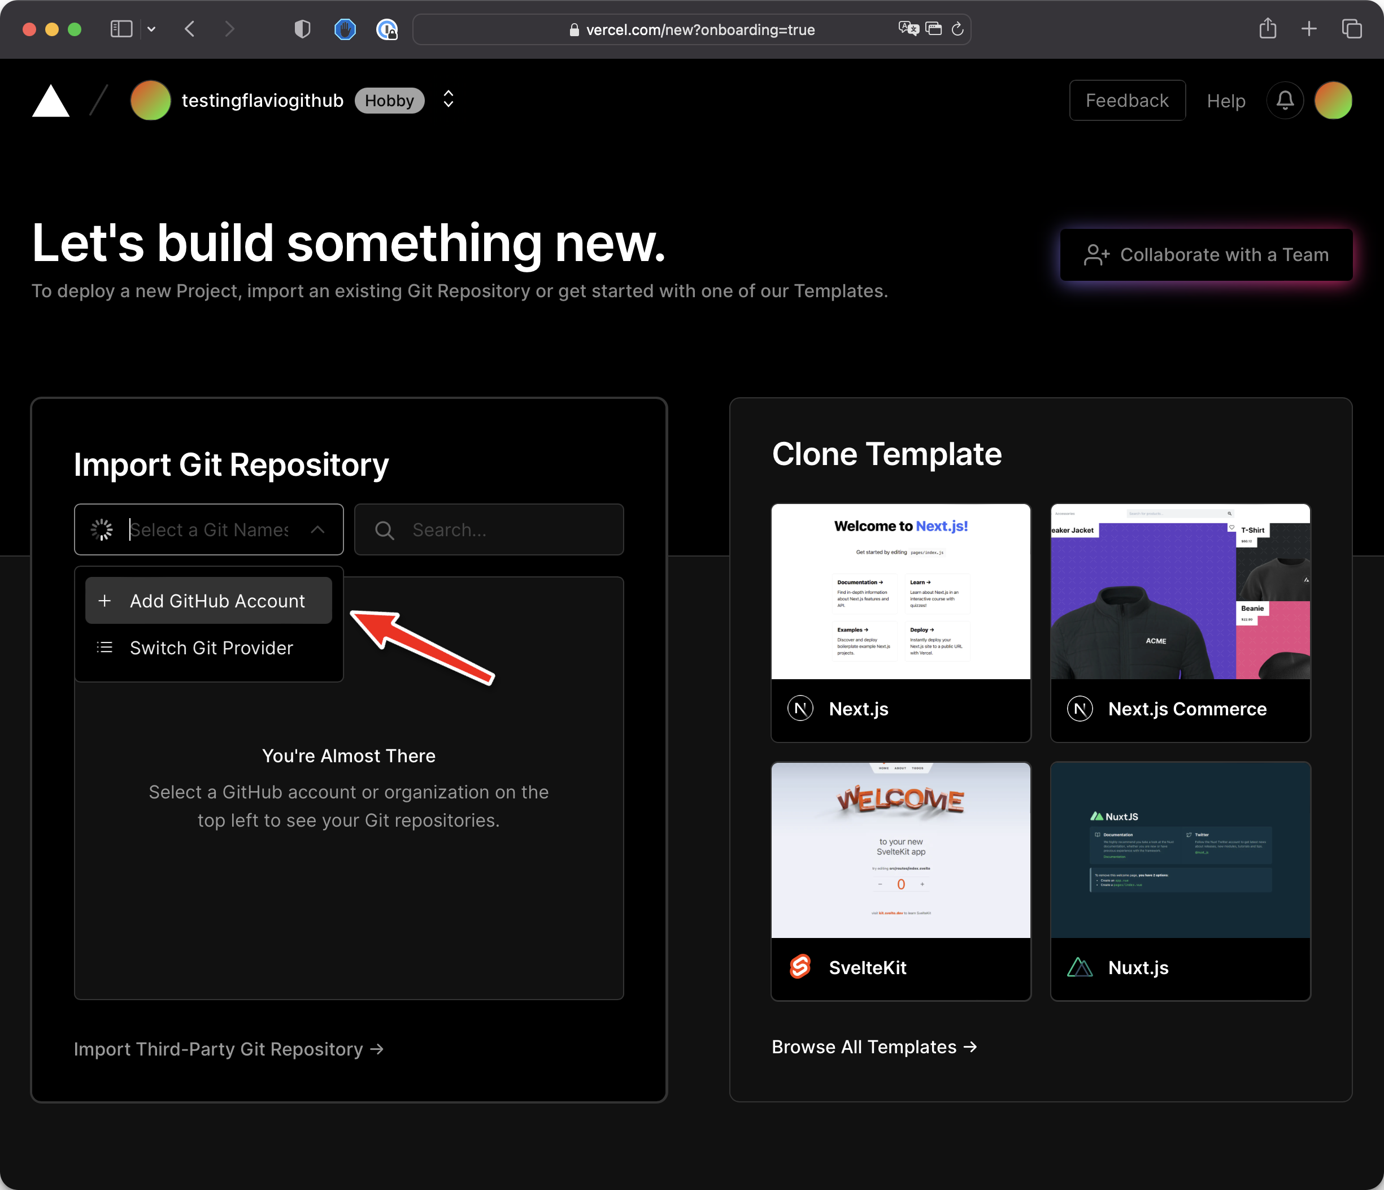The width and height of the screenshot is (1384, 1190).
Task: Click the Vercel triangle logo
Action: pyautogui.click(x=51, y=102)
